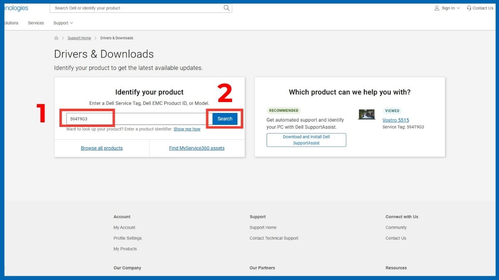Screen dimensions: 499x280
Task: Open My Account footer link
Action: [x=124, y=228]
